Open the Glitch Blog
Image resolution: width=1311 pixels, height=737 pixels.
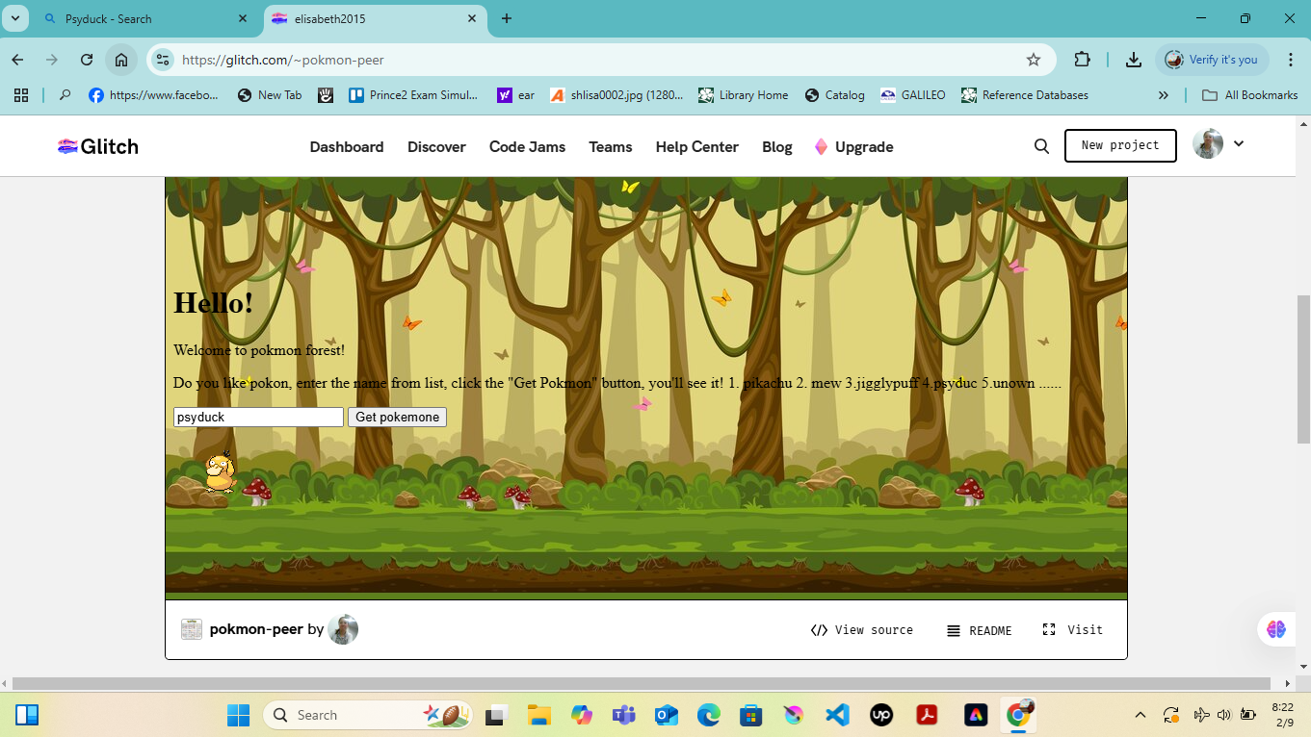click(777, 146)
